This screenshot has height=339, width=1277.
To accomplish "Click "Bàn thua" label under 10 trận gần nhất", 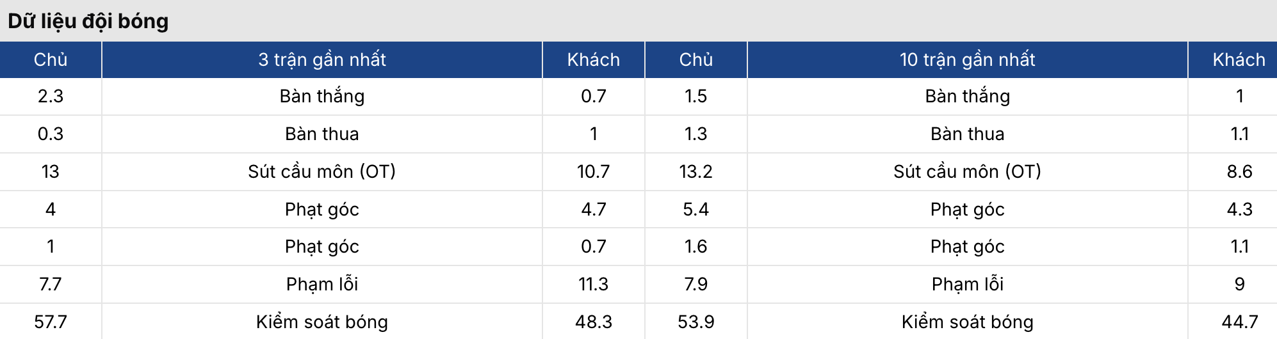I will coord(967,134).
